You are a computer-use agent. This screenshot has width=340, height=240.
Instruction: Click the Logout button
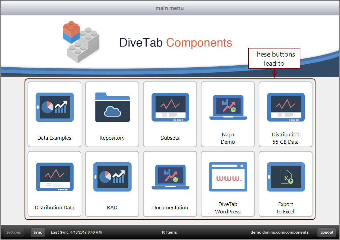(326, 232)
